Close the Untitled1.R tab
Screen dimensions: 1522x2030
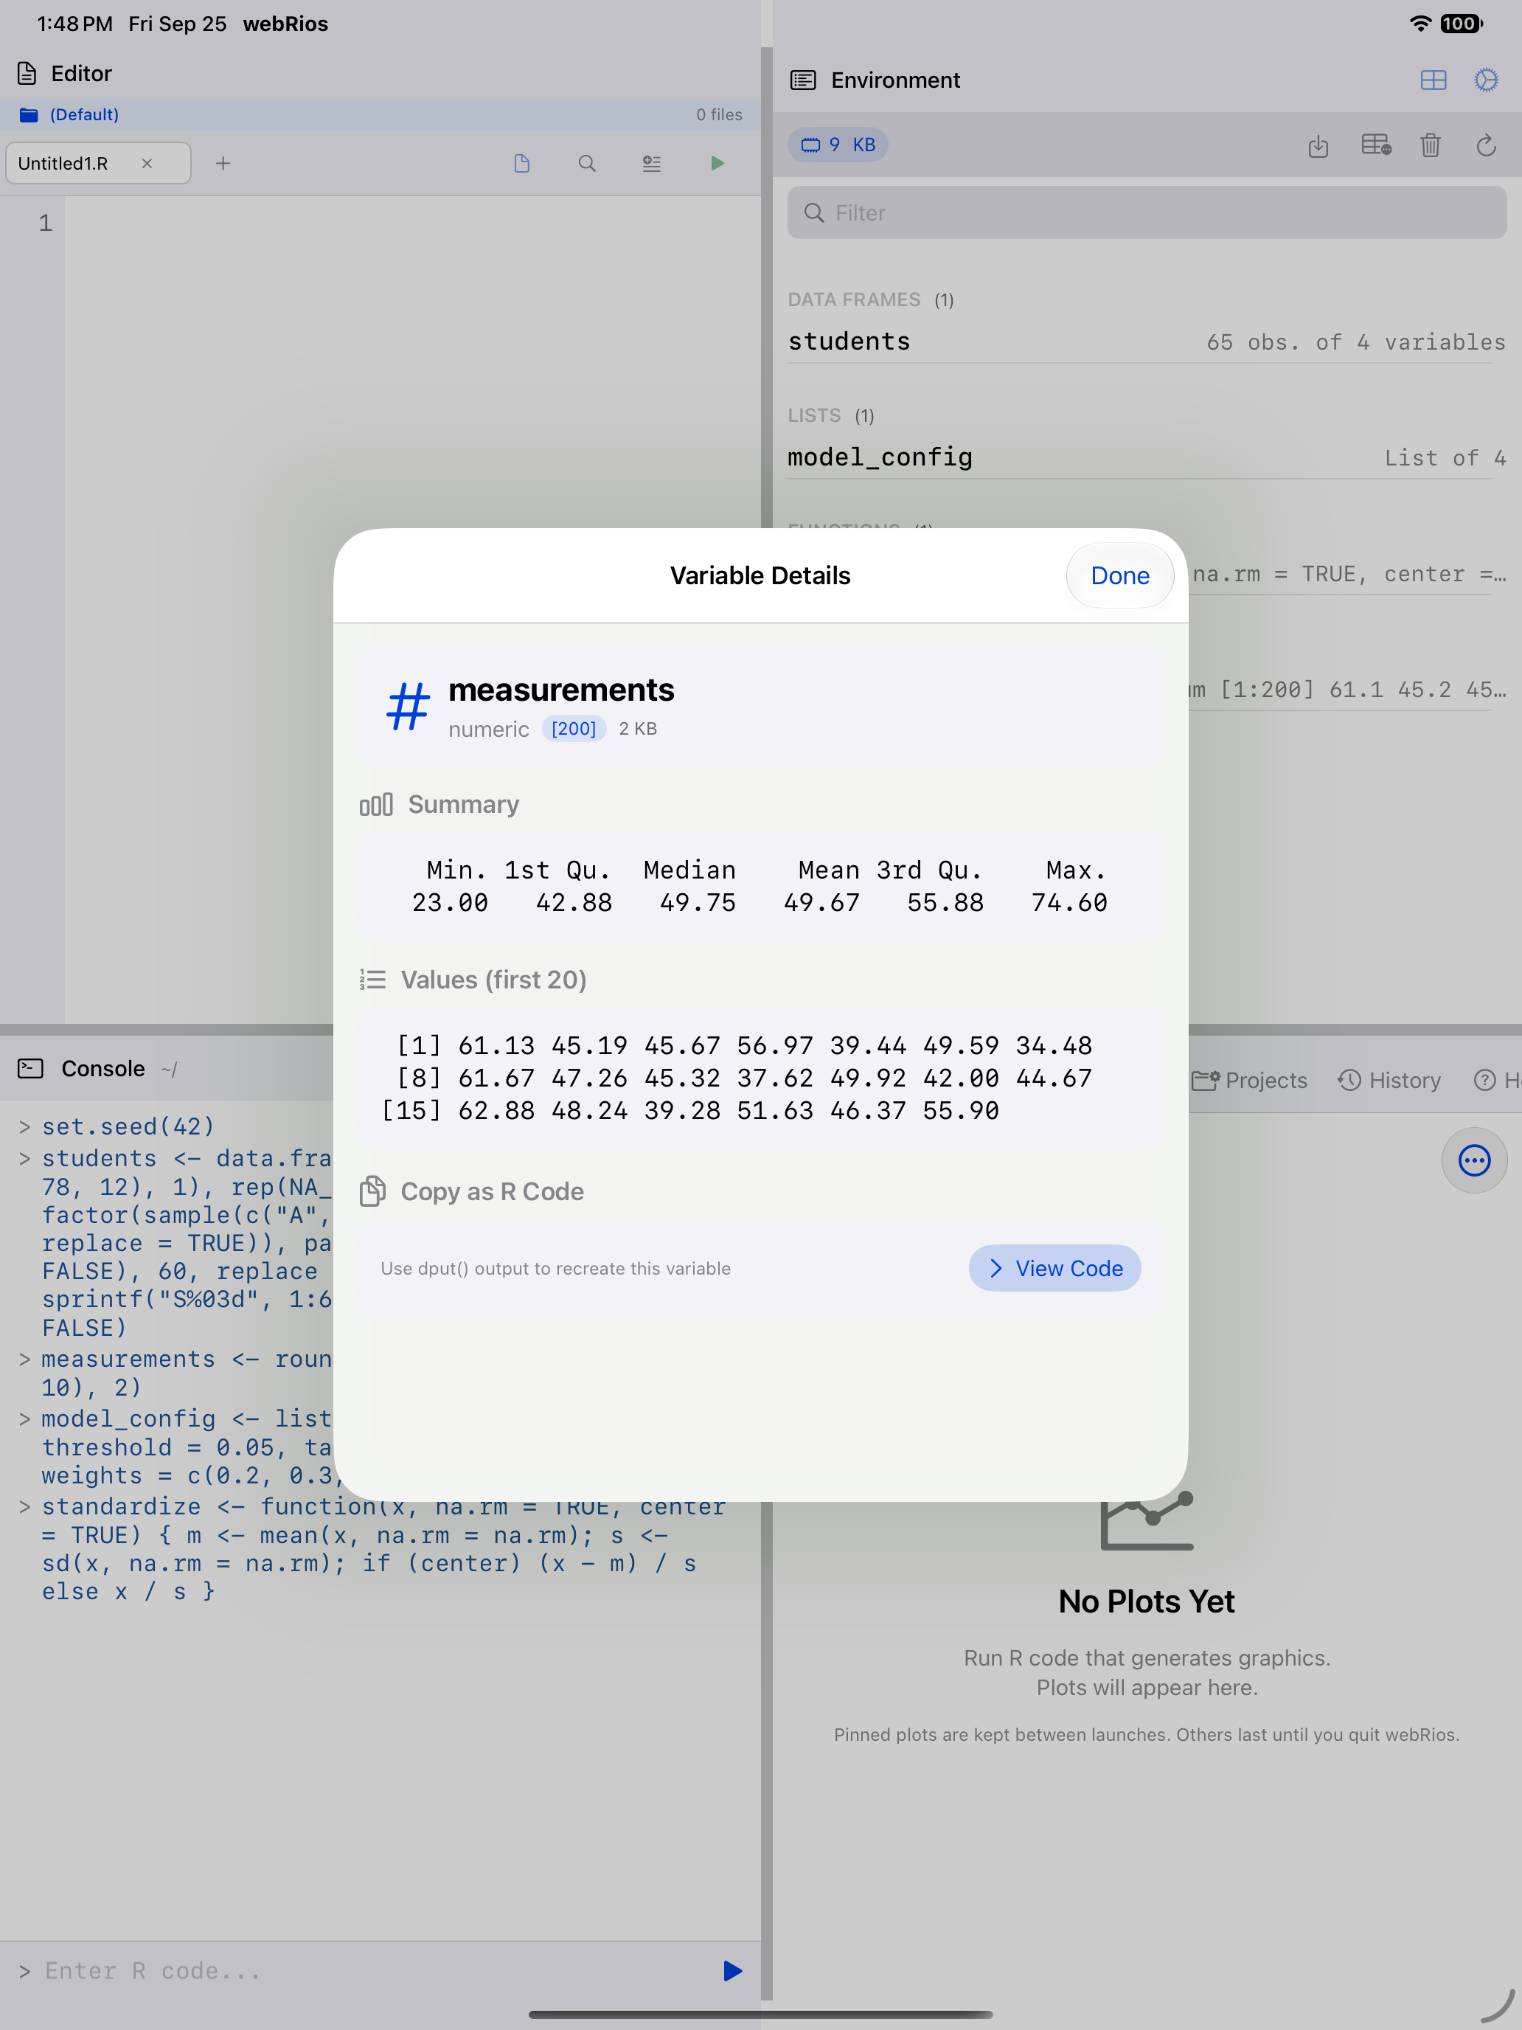coord(147,163)
